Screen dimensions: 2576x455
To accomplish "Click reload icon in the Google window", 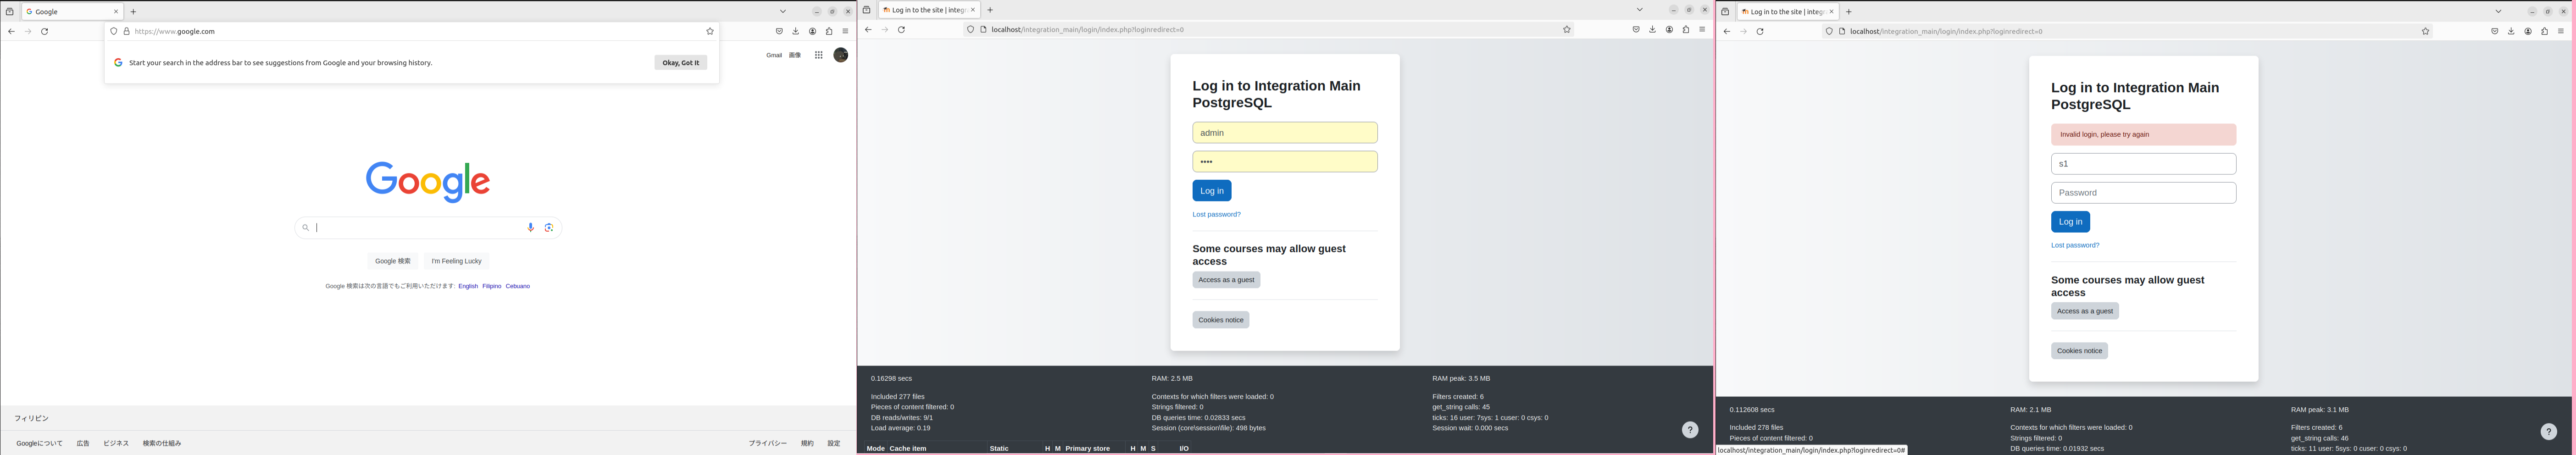I will click(44, 31).
